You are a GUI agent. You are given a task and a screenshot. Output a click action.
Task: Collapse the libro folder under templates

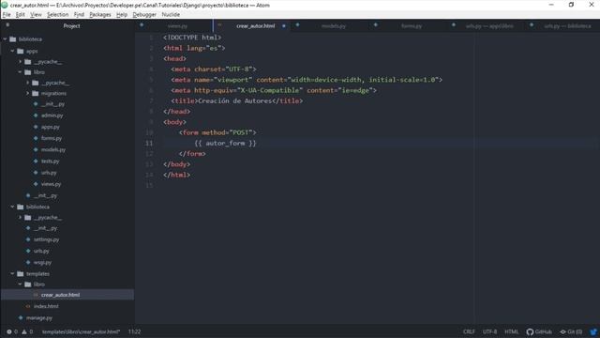click(21, 284)
